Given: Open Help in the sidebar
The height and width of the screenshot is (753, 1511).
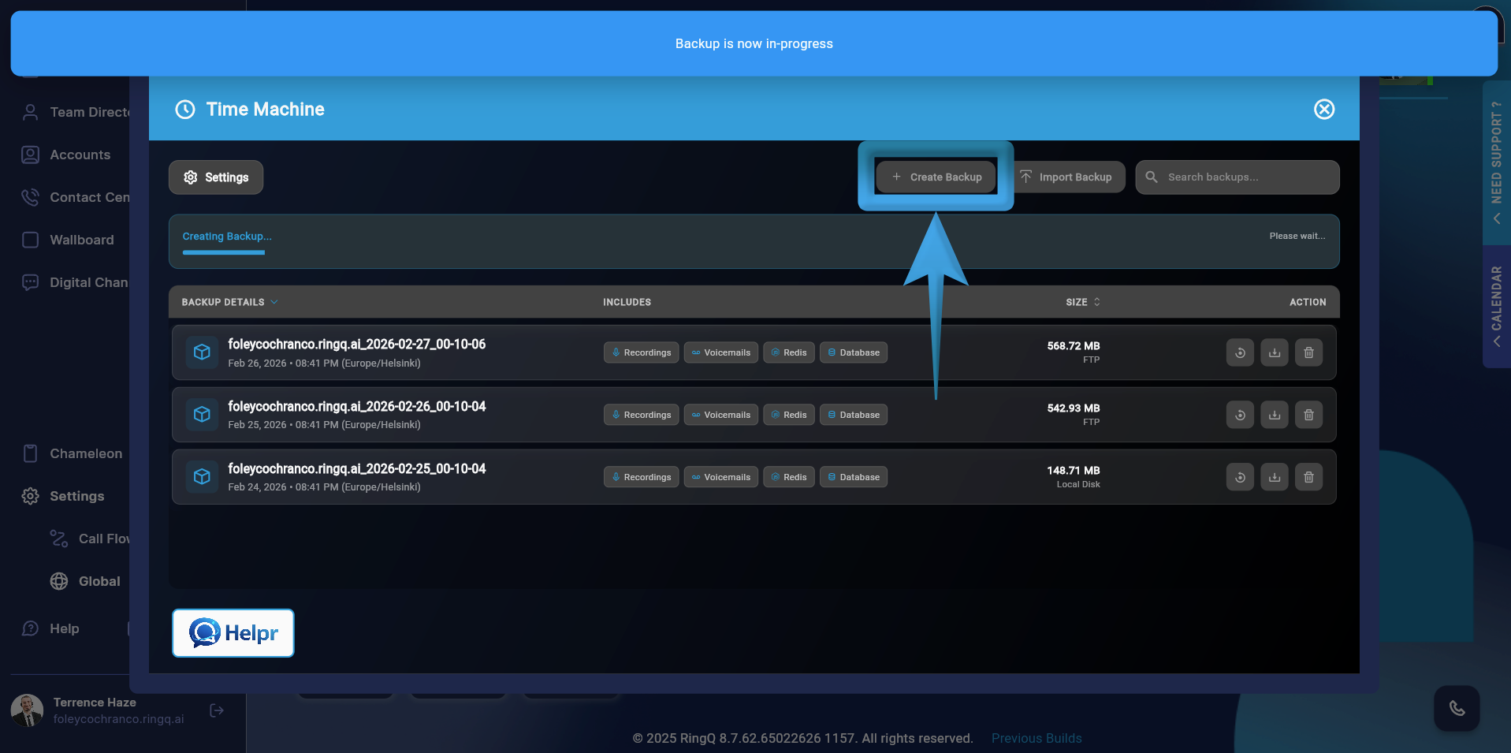Looking at the screenshot, I should point(64,628).
